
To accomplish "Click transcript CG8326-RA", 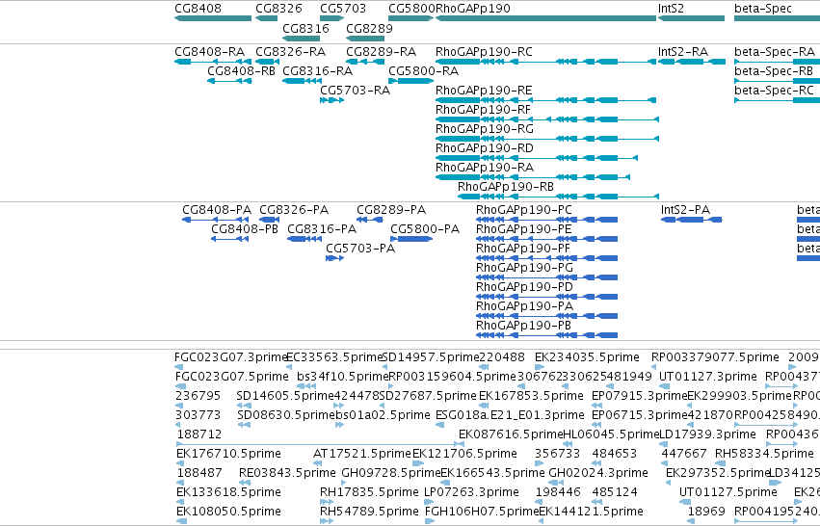I will pyautogui.click(x=267, y=62).
